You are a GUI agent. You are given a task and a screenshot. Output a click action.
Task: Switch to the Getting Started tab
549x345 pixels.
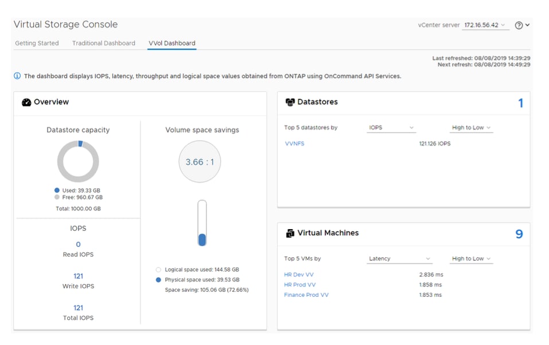click(37, 43)
